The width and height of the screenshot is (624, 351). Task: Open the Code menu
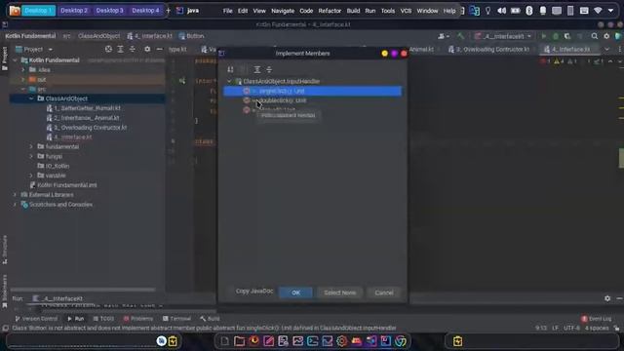(306, 11)
